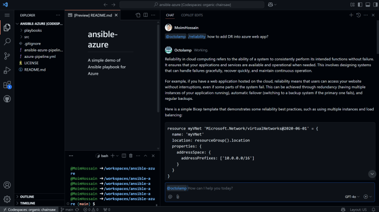Image resolution: width=379 pixels, height=212 pixels.
Task: Open editor more actions ellipsis
Action: tap(153, 15)
